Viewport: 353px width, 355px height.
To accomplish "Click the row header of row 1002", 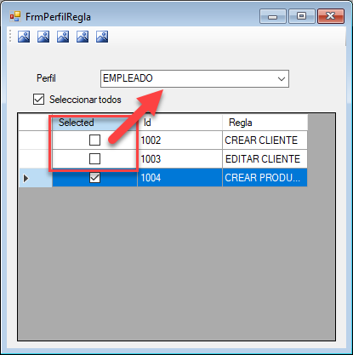I will [36, 140].
